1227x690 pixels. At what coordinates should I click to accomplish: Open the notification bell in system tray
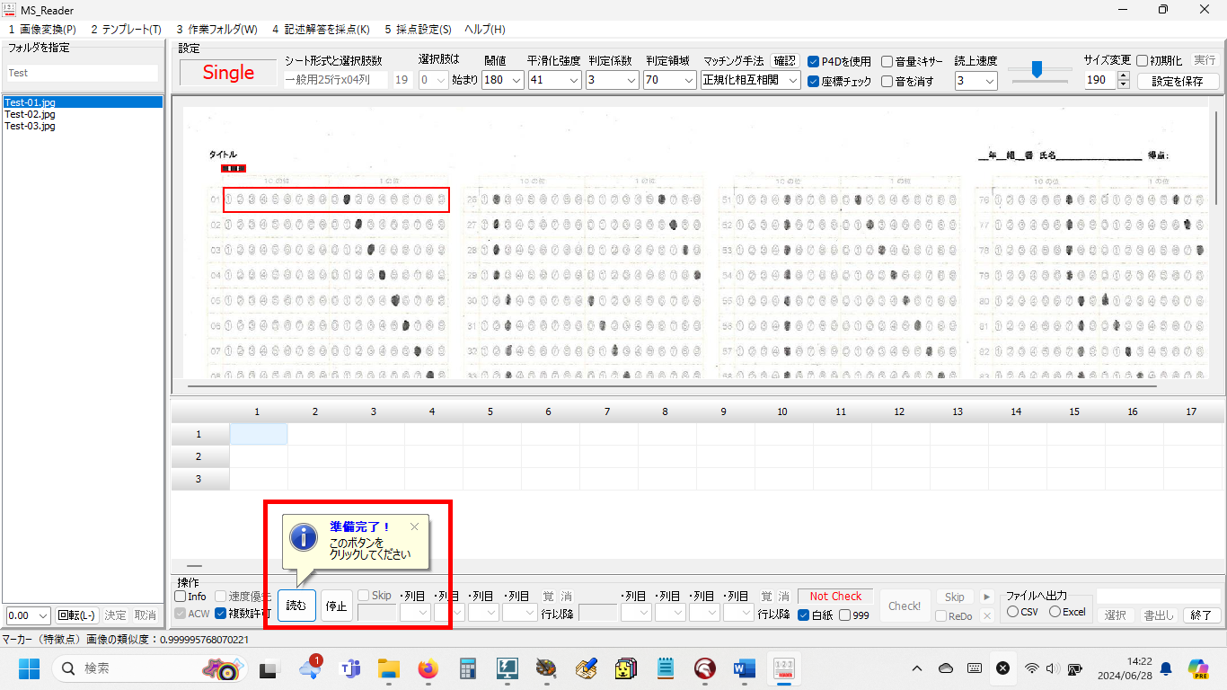click(1166, 668)
